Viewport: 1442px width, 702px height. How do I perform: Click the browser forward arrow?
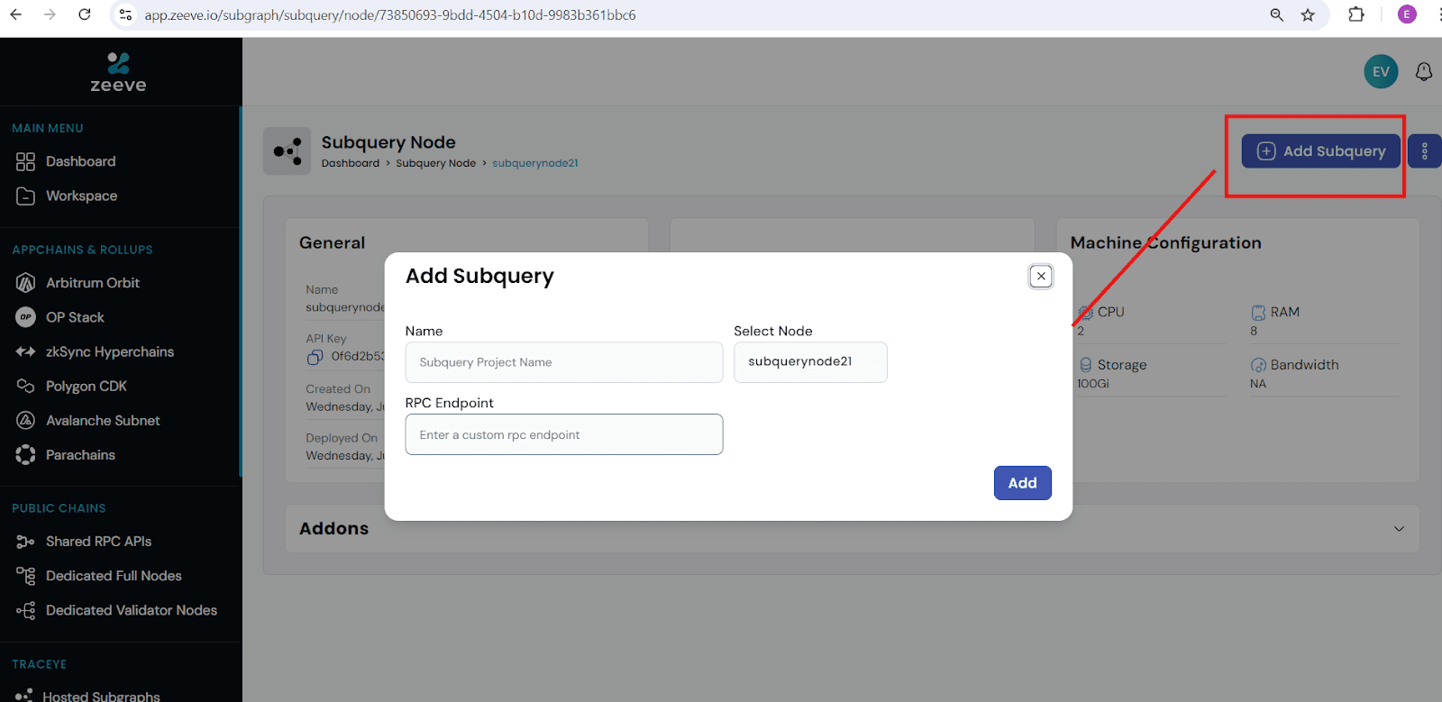tap(50, 14)
